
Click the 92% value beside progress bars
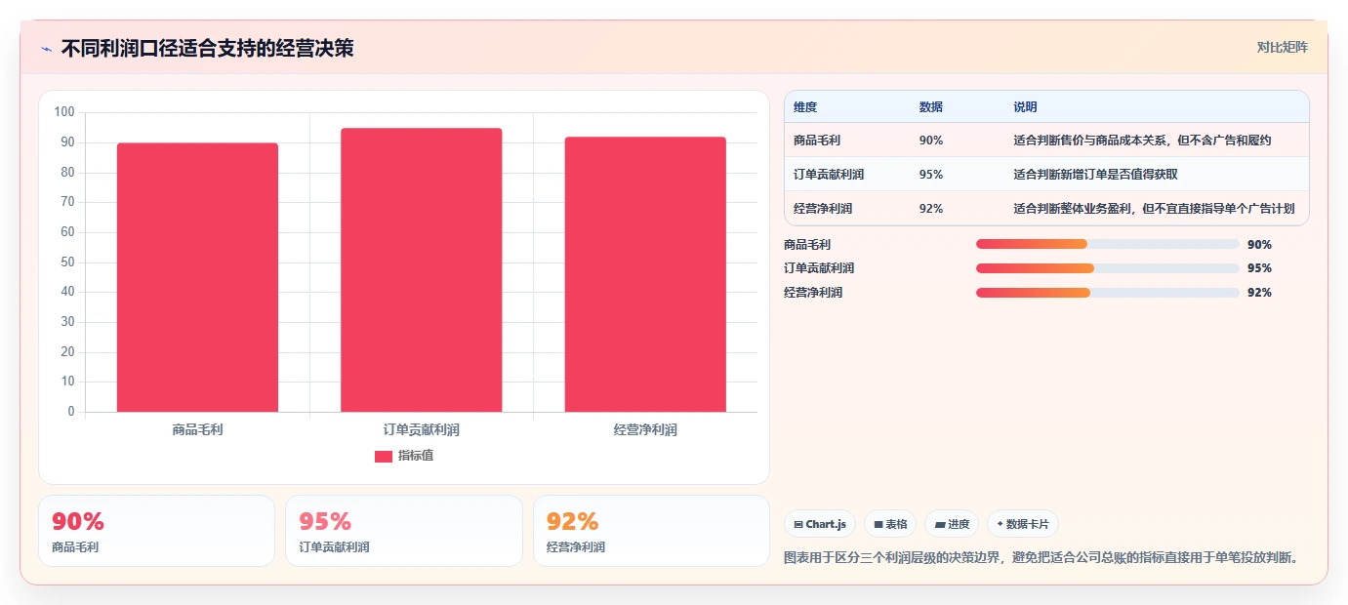(1259, 293)
